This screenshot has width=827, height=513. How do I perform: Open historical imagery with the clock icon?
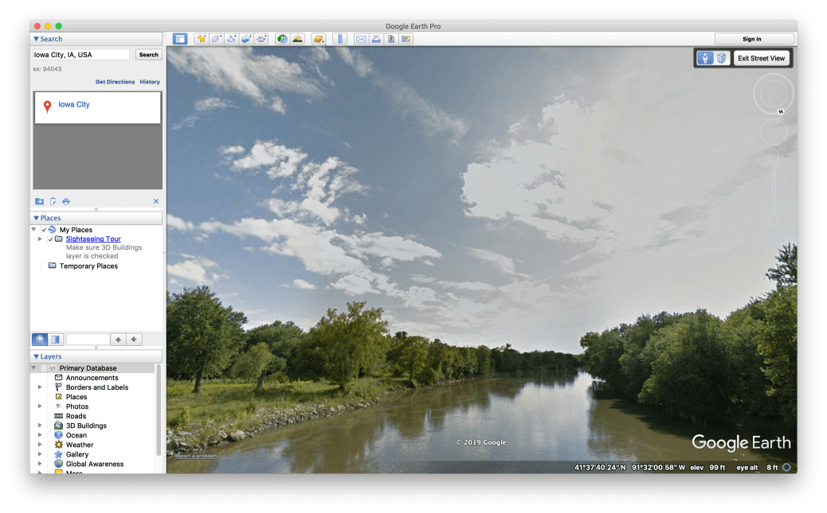point(284,38)
